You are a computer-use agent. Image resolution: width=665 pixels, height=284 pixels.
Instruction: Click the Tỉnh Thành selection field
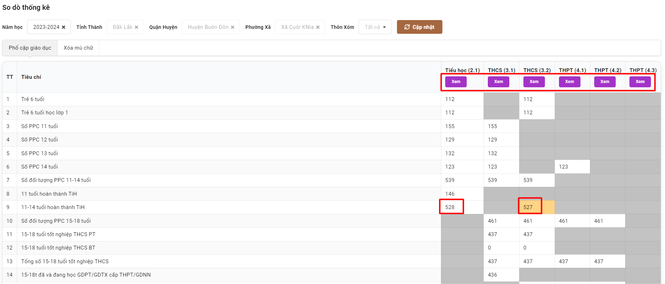pos(122,27)
